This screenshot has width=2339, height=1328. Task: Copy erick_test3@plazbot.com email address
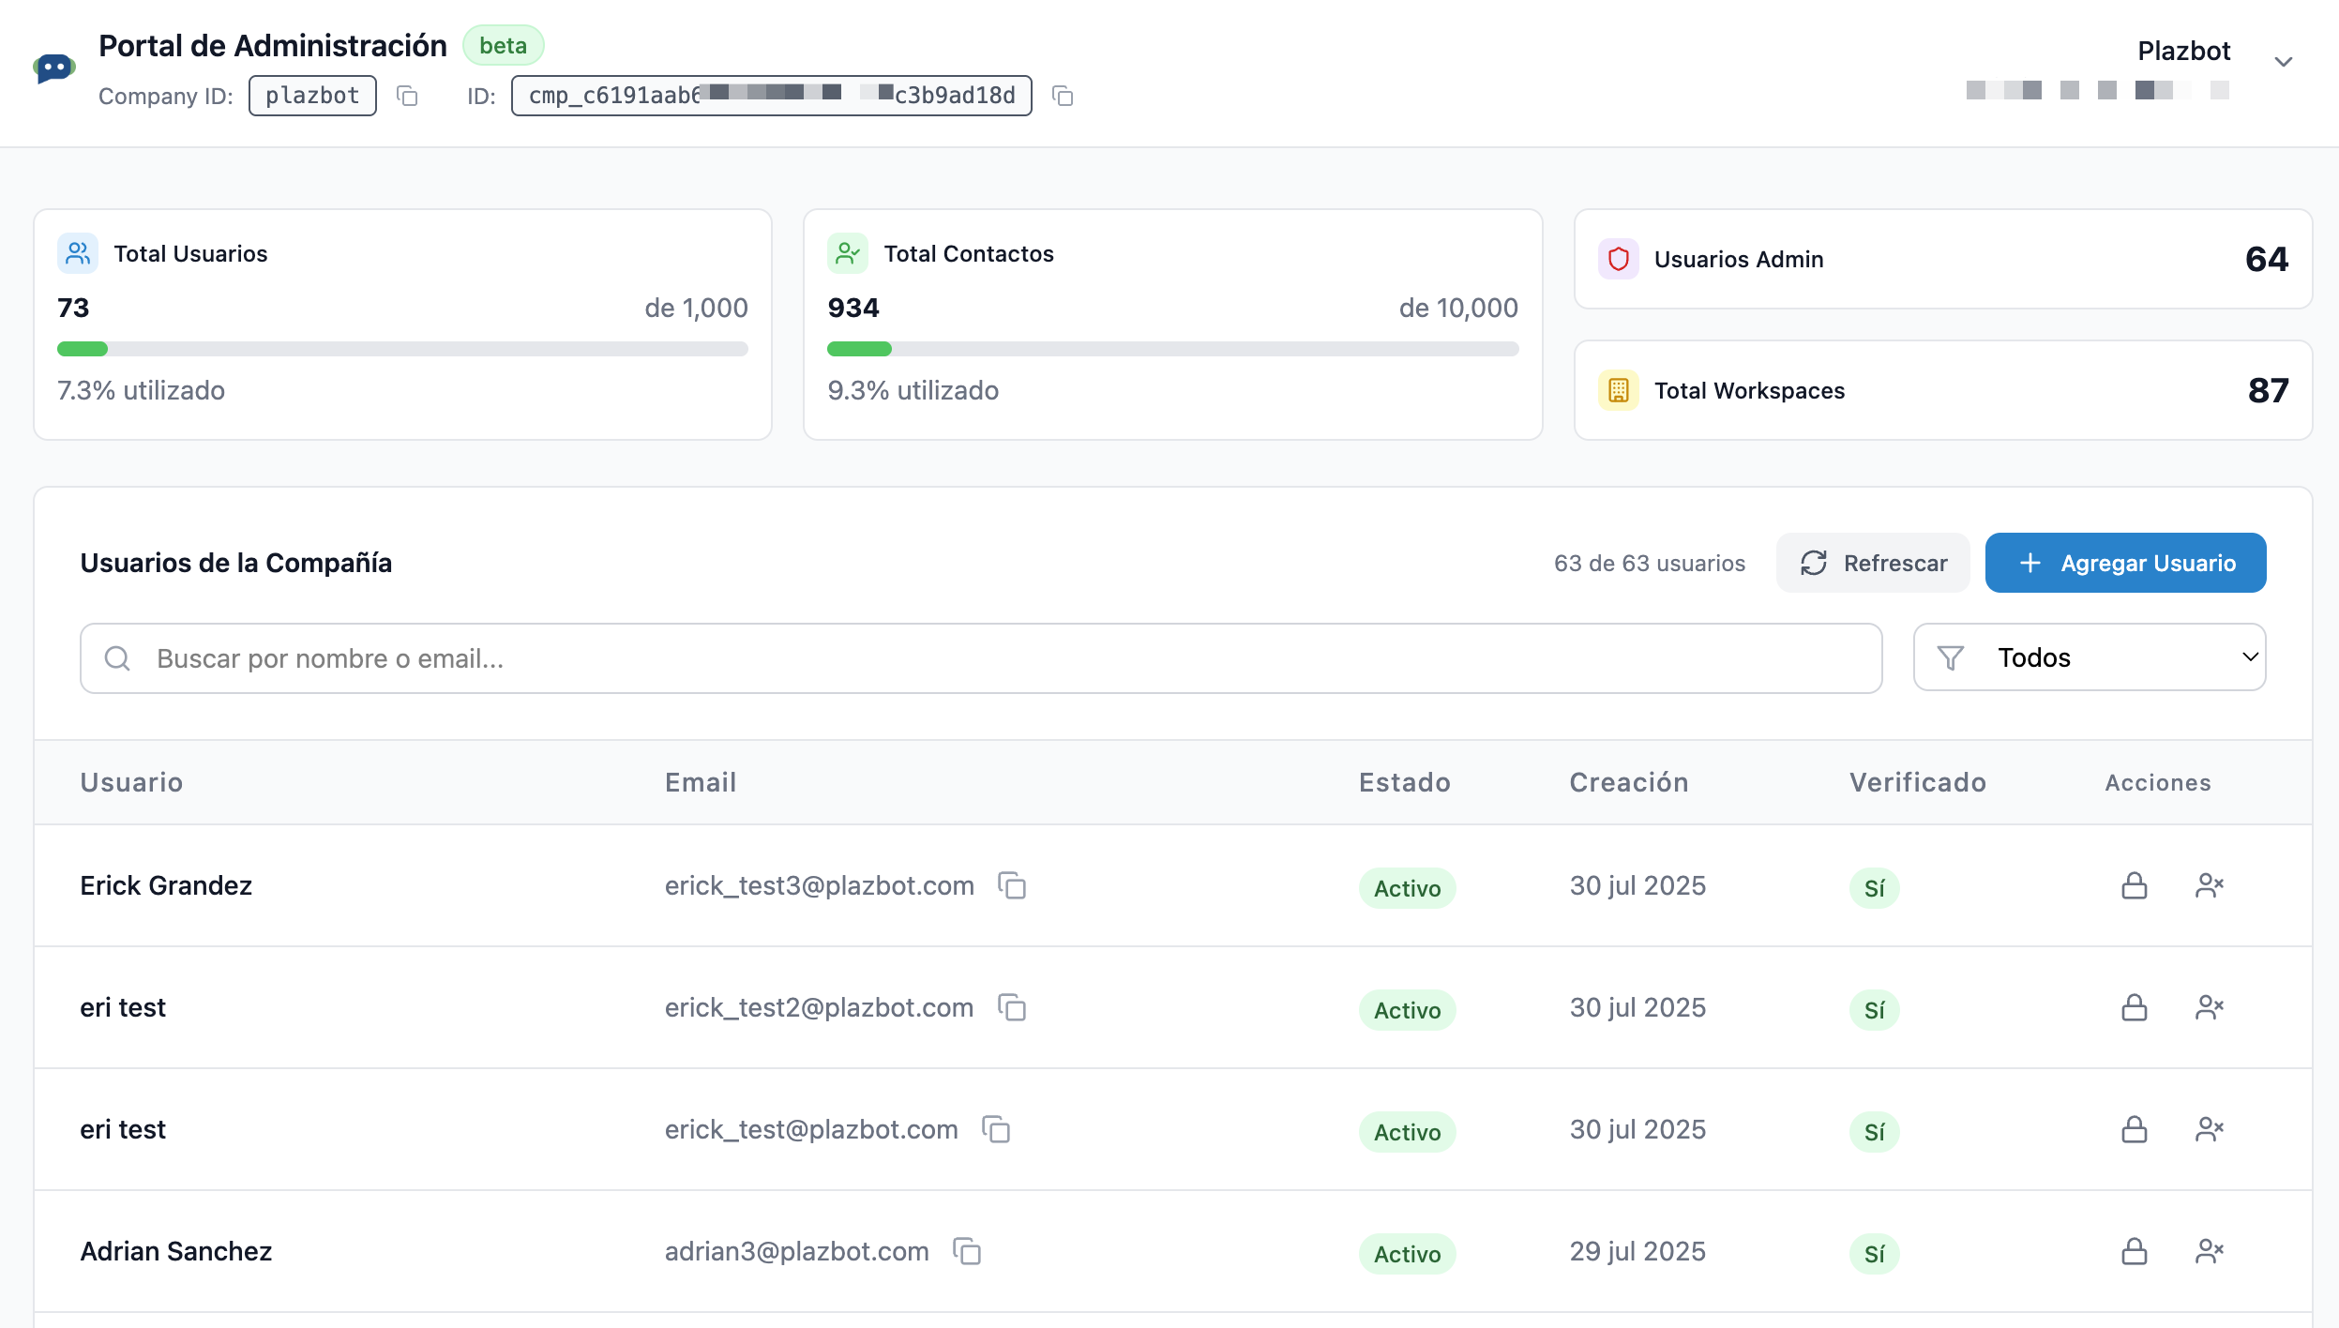1012,885
